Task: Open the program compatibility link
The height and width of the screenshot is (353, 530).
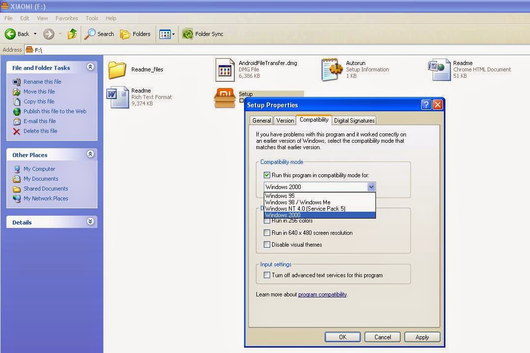Action: click(x=322, y=294)
